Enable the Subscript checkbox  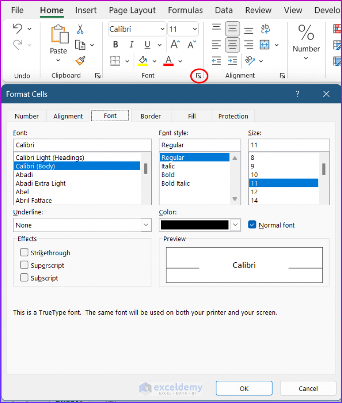click(24, 277)
